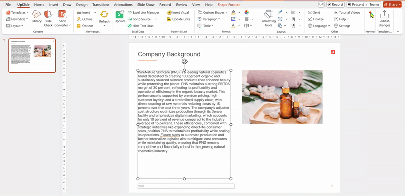The height and width of the screenshot is (196, 405).
Task: Click Insert Visual in Power BI Link
Action: coord(178,13)
